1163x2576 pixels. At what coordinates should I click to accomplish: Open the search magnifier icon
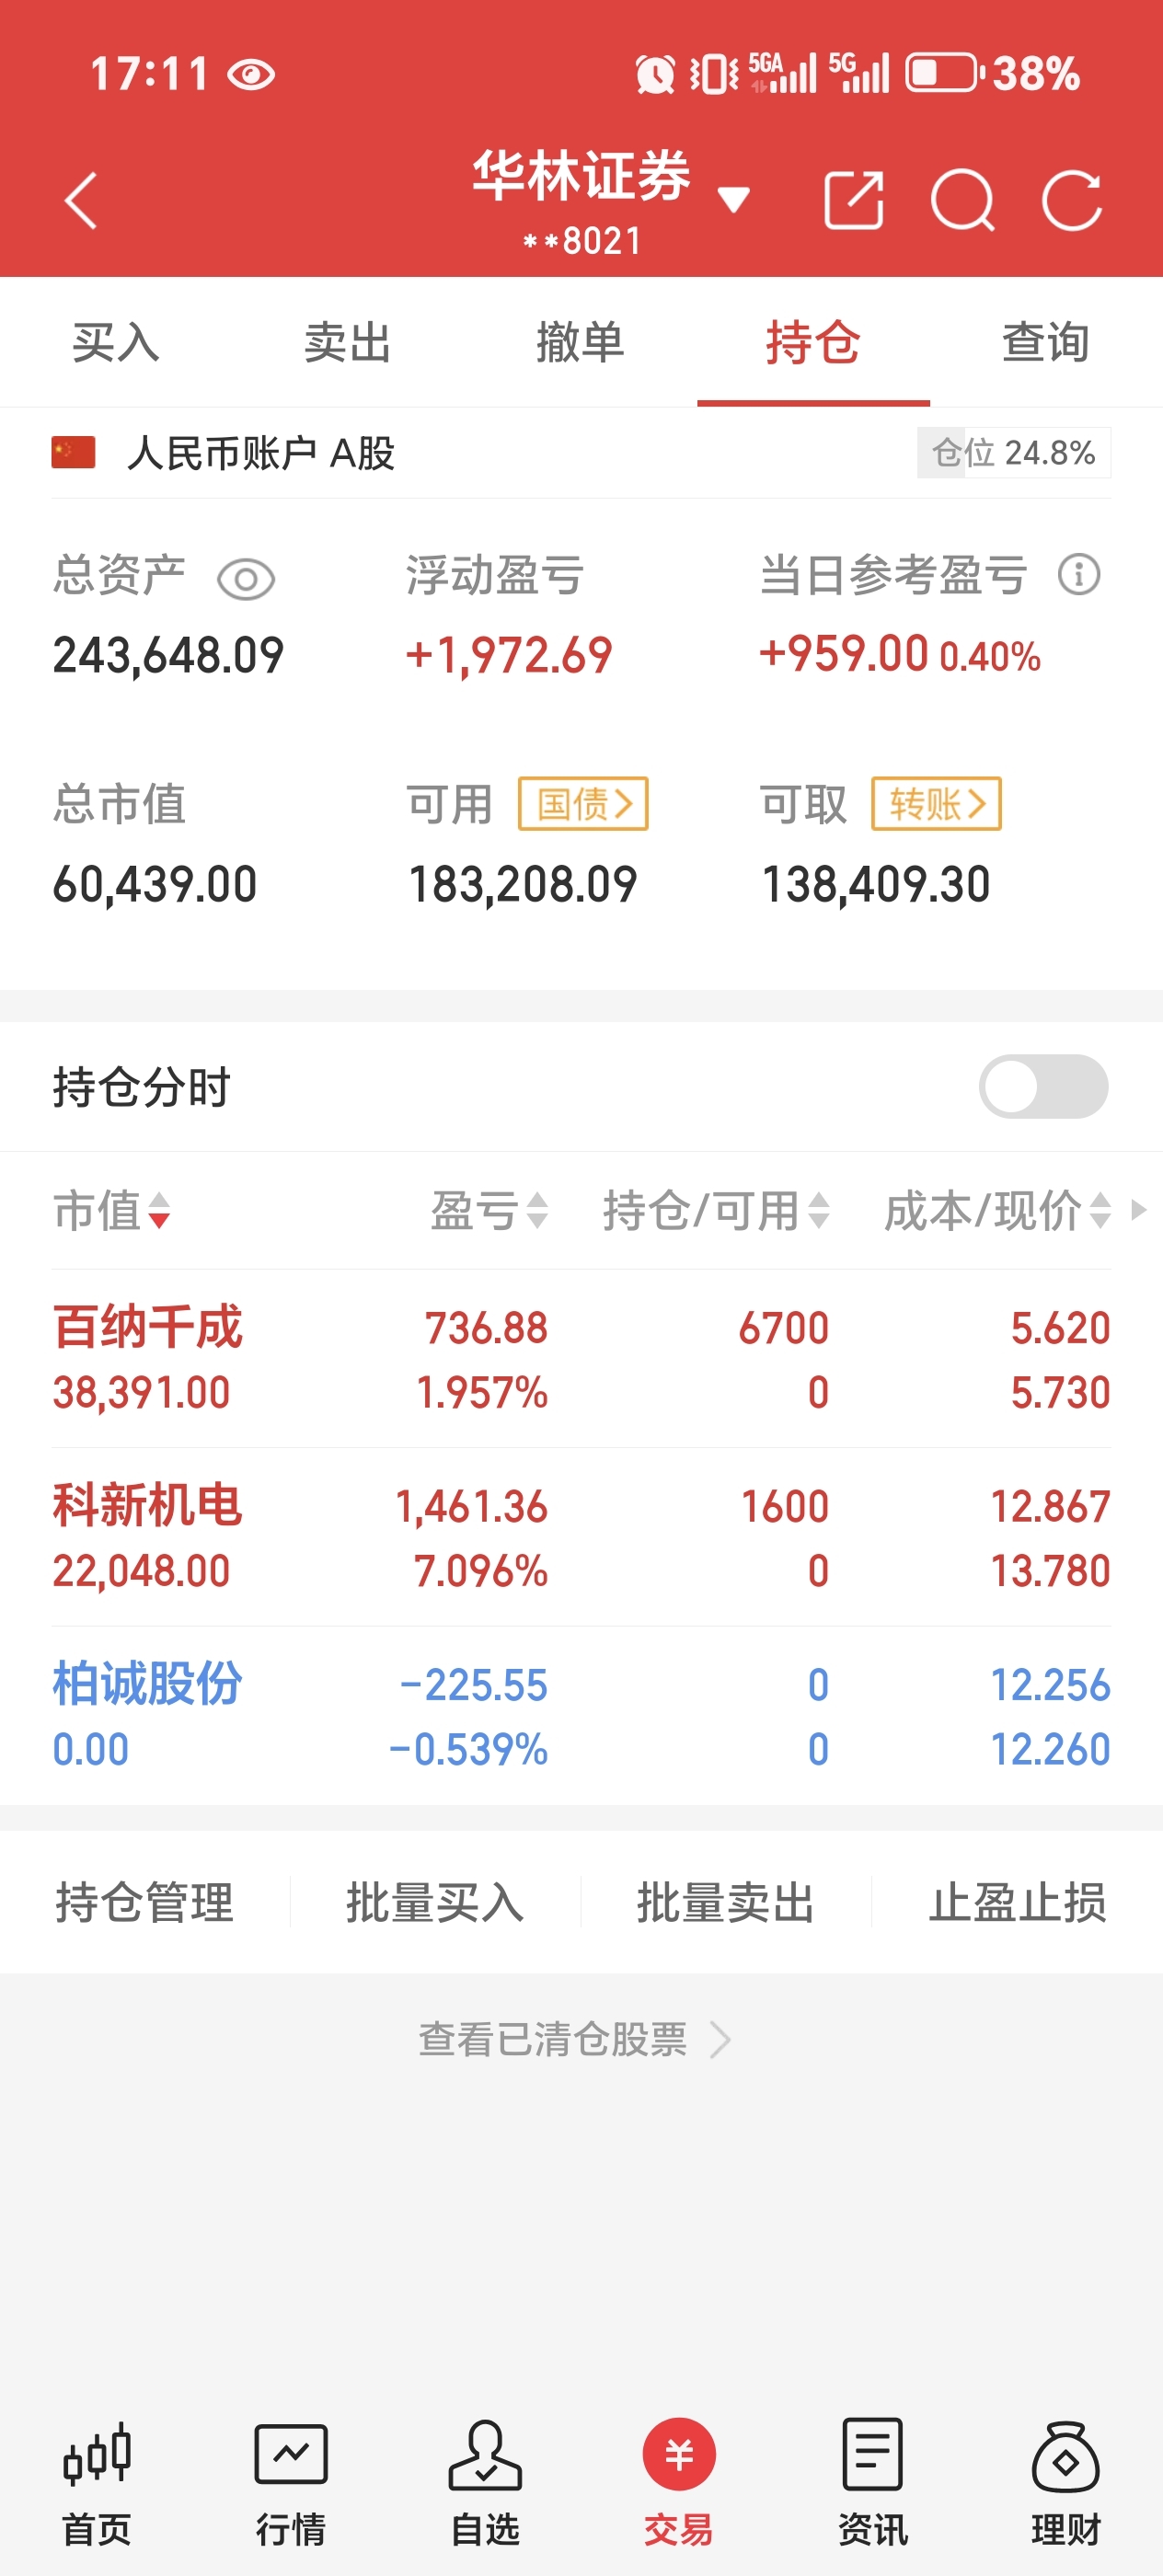pos(963,201)
